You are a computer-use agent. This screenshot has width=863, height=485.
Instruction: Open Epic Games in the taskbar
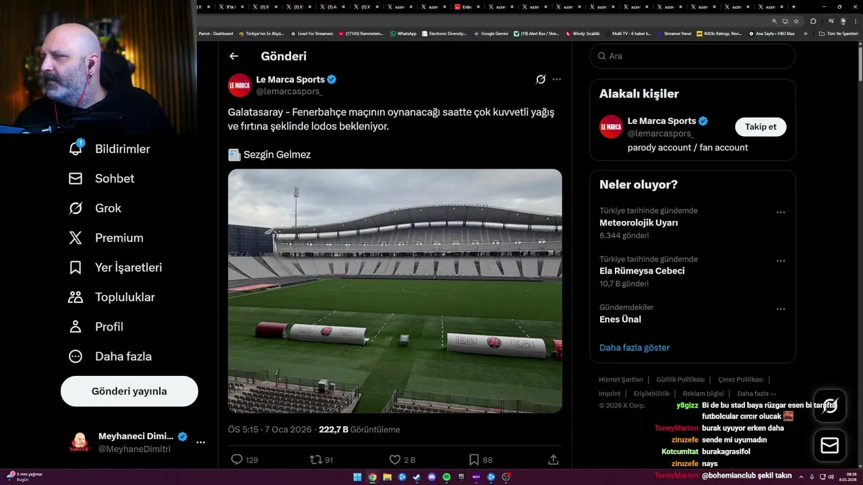[461, 477]
